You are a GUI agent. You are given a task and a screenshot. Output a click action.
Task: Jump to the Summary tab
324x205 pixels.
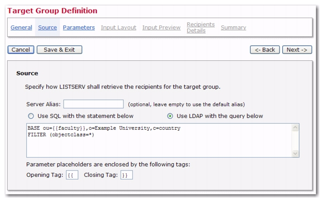coord(234,28)
